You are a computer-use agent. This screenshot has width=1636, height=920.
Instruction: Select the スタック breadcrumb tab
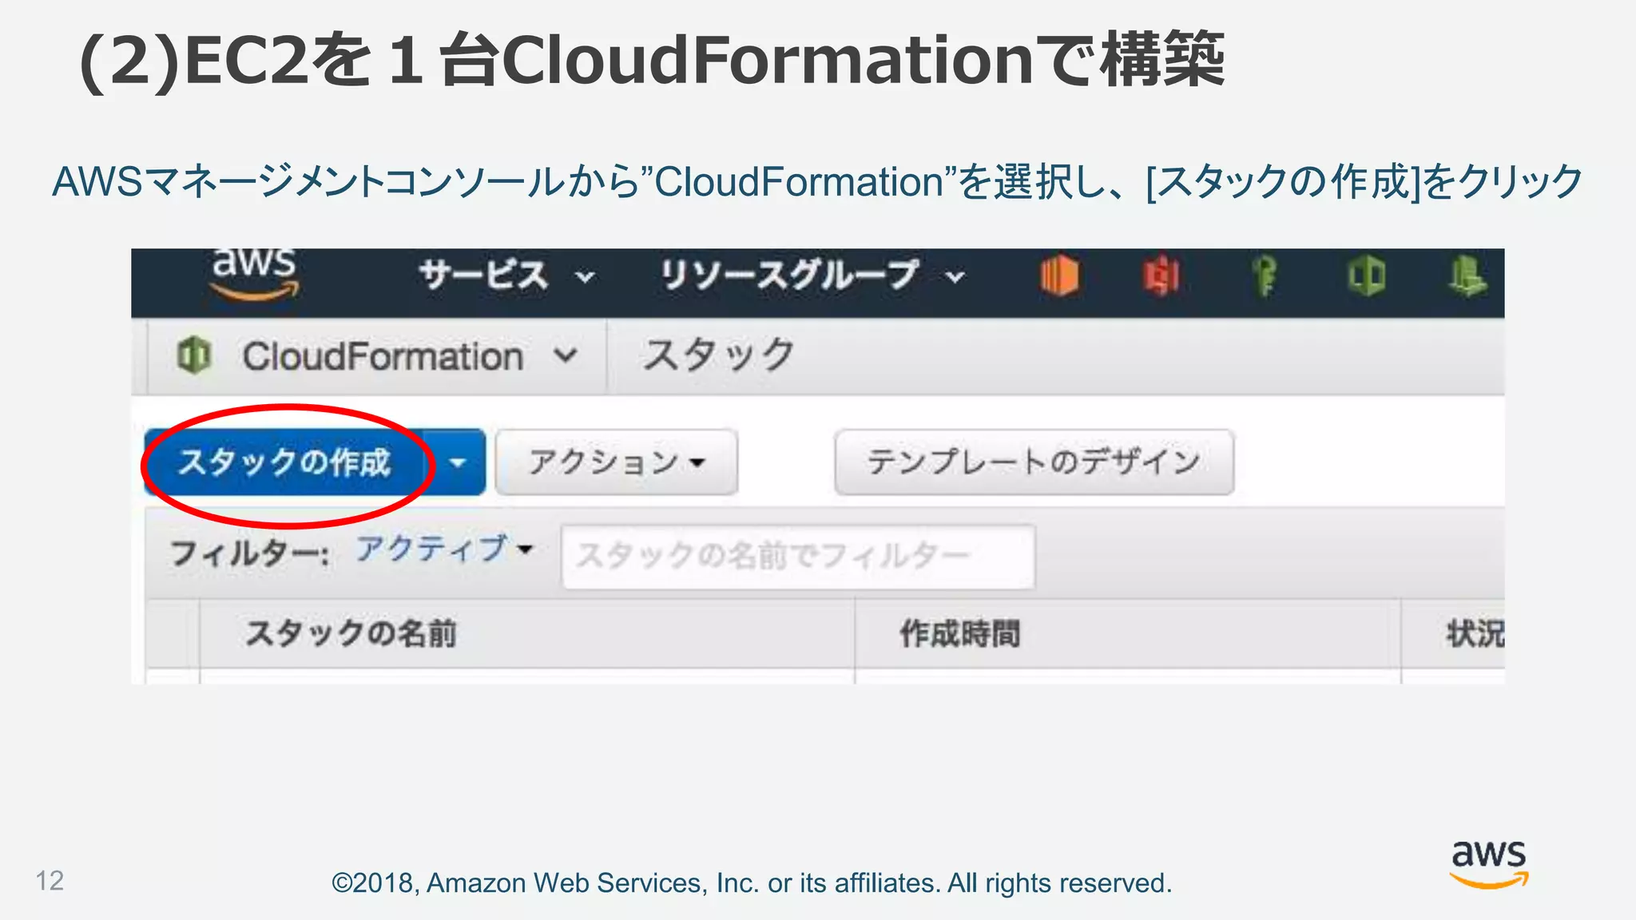pos(718,355)
